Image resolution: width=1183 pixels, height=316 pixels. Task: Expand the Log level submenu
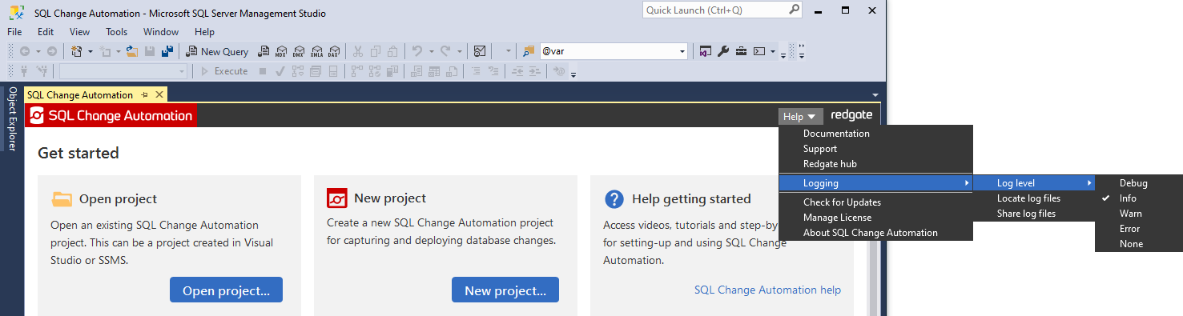click(1034, 183)
